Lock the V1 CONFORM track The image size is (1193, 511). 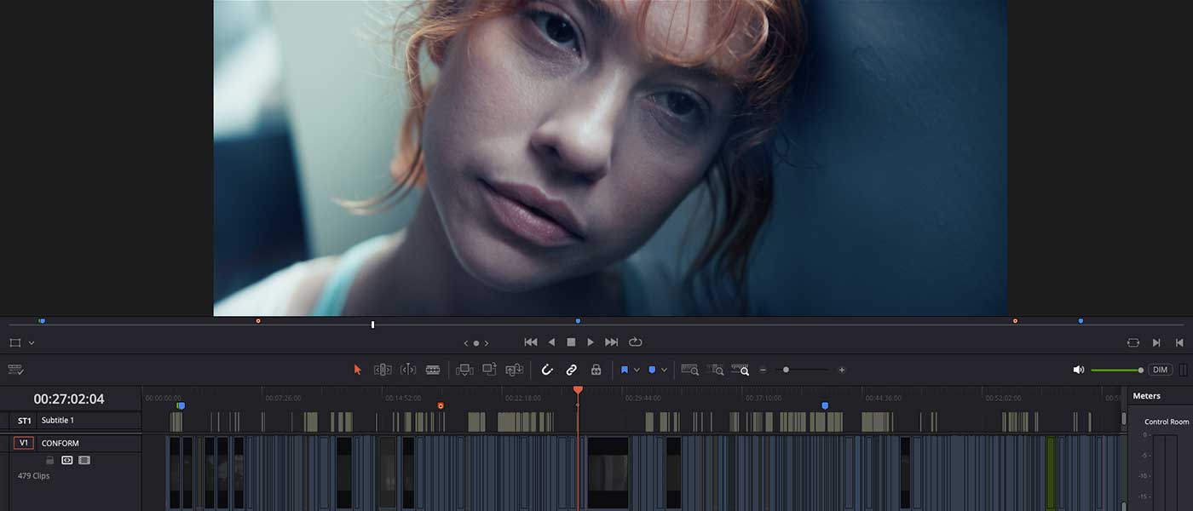coord(50,460)
